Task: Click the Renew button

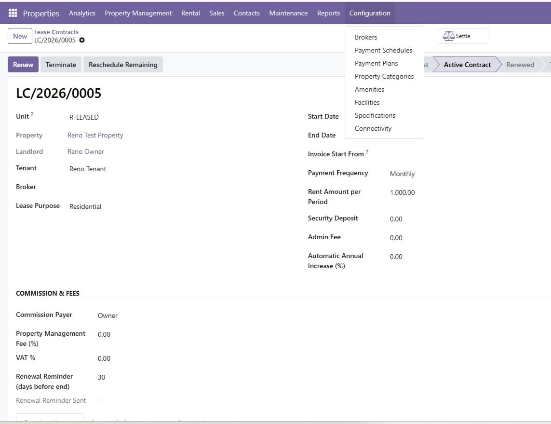Action: 23,65
